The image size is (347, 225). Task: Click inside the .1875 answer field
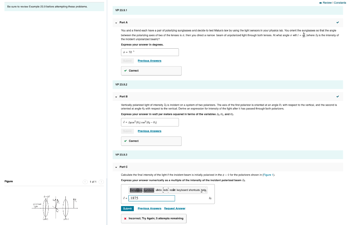tap(151, 198)
